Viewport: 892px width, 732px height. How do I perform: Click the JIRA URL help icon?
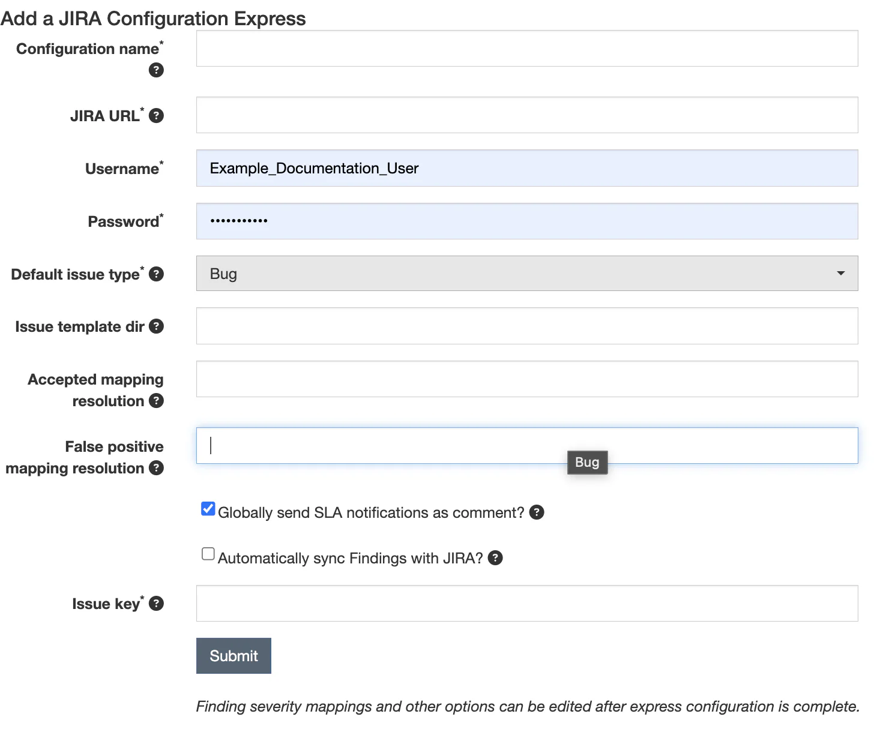click(x=156, y=116)
